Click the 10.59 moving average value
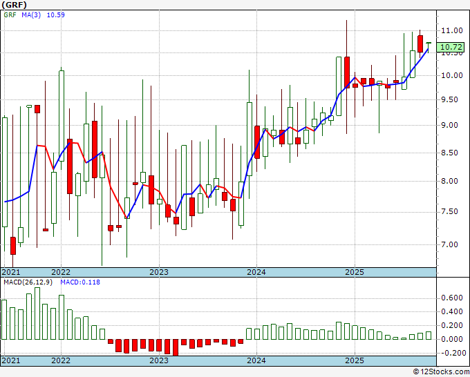The width and height of the screenshot is (470, 377). click(56, 16)
